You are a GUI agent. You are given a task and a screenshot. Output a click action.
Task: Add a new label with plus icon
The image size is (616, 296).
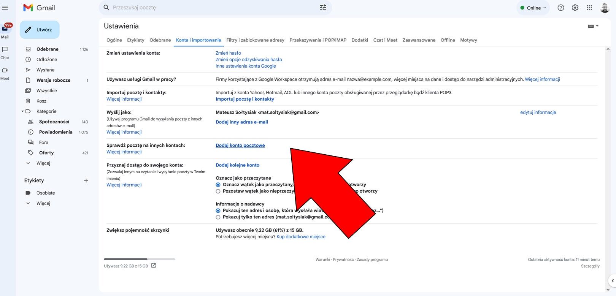(x=86, y=180)
